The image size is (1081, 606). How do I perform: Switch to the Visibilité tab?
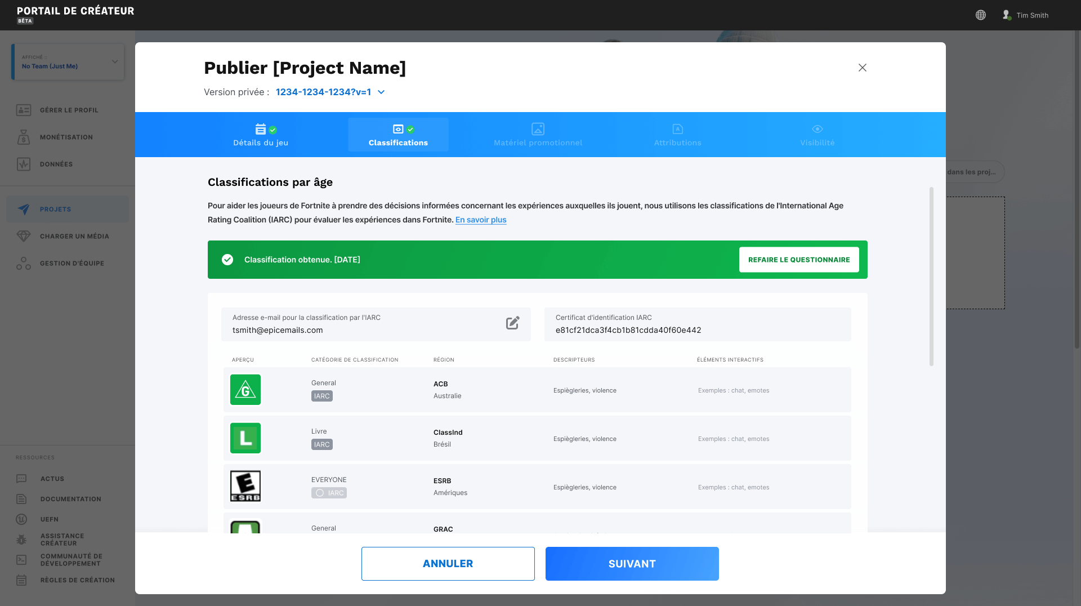pyautogui.click(x=818, y=135)
